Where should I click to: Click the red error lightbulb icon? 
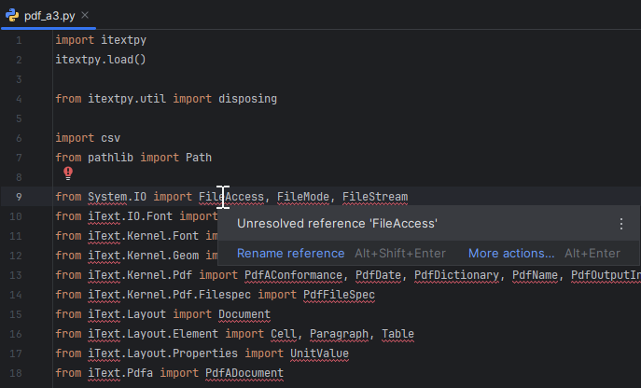tap(68, 173)
